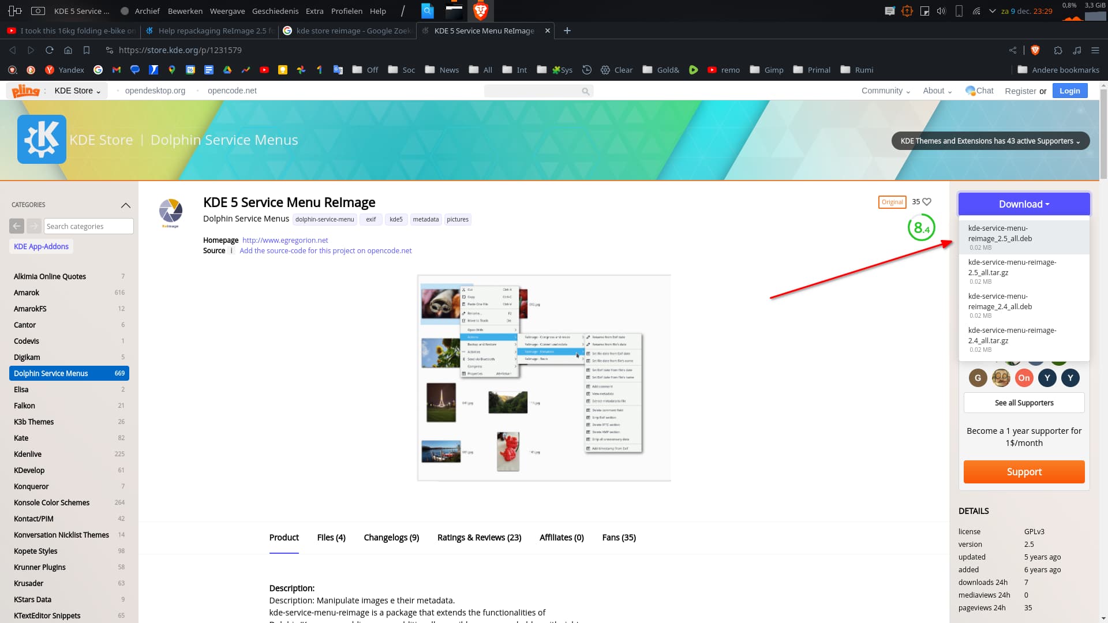Open the Andere bookmarks folder
The image size is (1108, 623).
tap(1058, 70)
